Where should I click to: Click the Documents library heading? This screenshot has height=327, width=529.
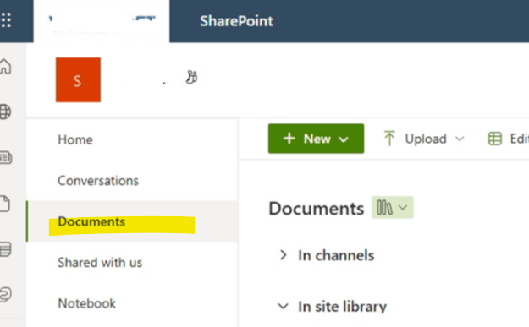[x=316, y=208]
